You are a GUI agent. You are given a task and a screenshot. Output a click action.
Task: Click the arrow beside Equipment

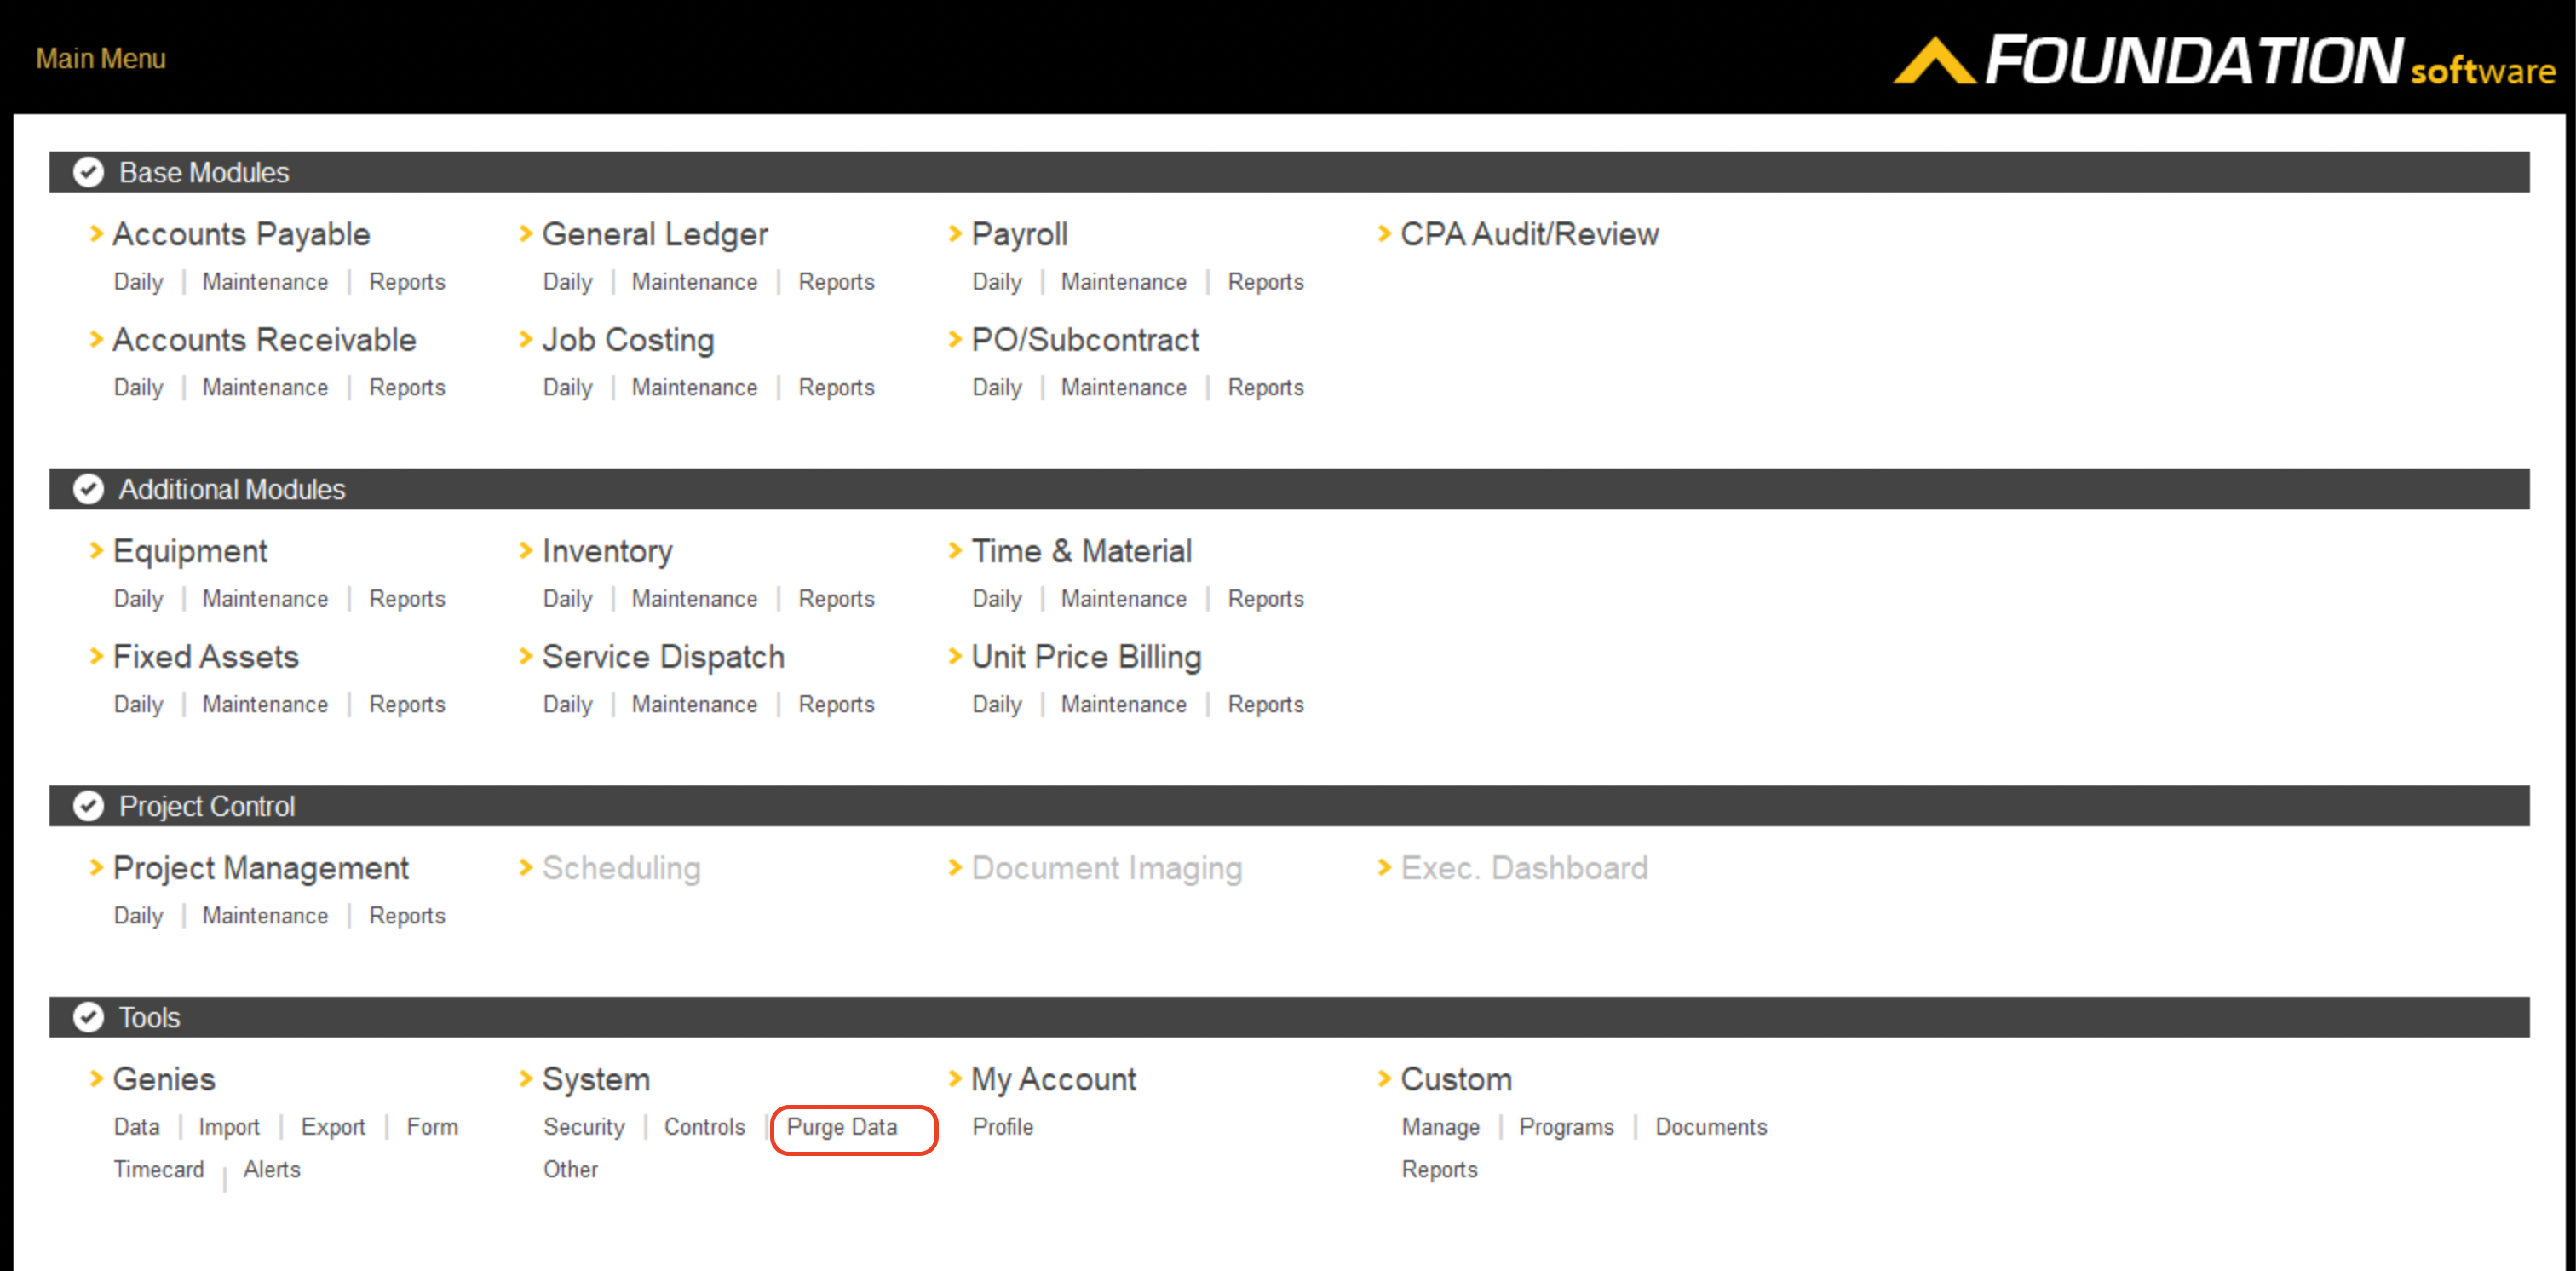(96, 551)
